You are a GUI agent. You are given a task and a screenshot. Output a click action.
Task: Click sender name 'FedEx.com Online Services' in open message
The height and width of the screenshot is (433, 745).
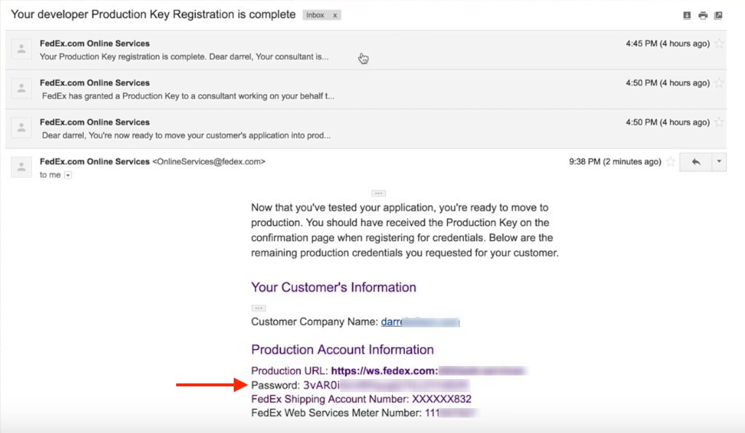click(95, 162)
